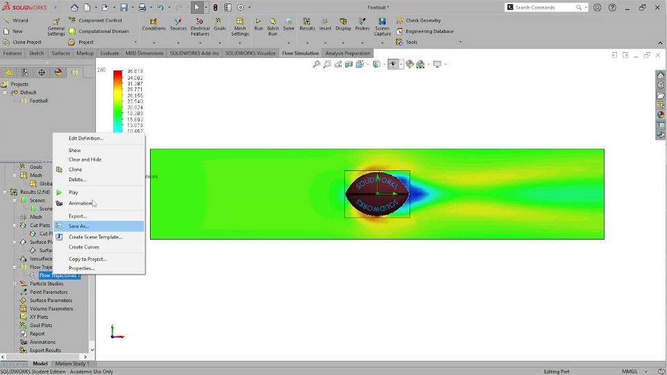Viewport: 667px width, 375px height.
Task: Click the Goals ribbon tool
Action: pos(220,25)
